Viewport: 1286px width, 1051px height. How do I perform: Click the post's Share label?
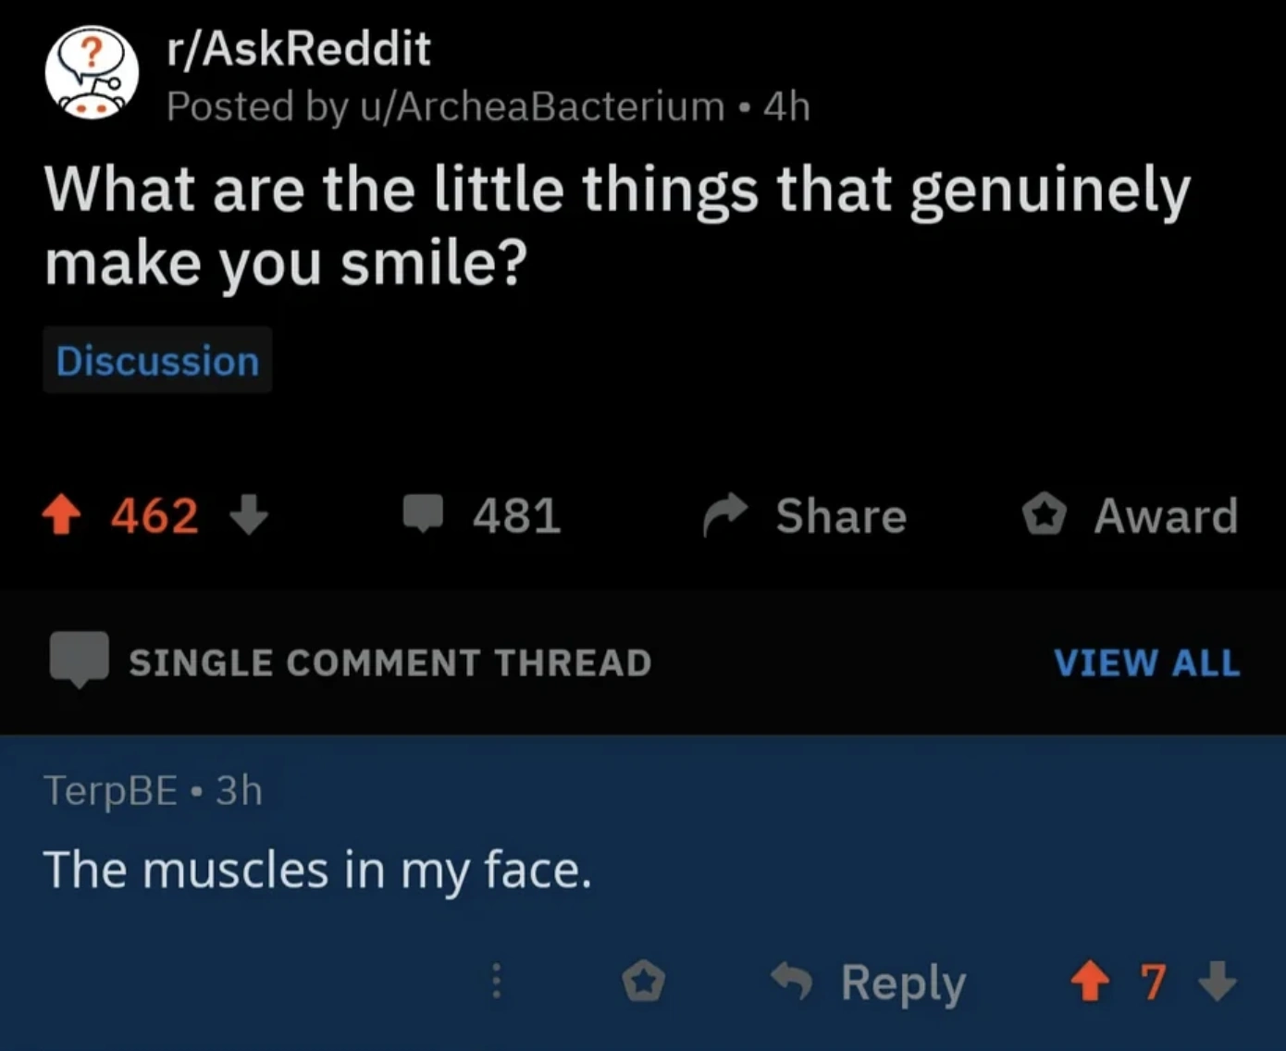841,515
